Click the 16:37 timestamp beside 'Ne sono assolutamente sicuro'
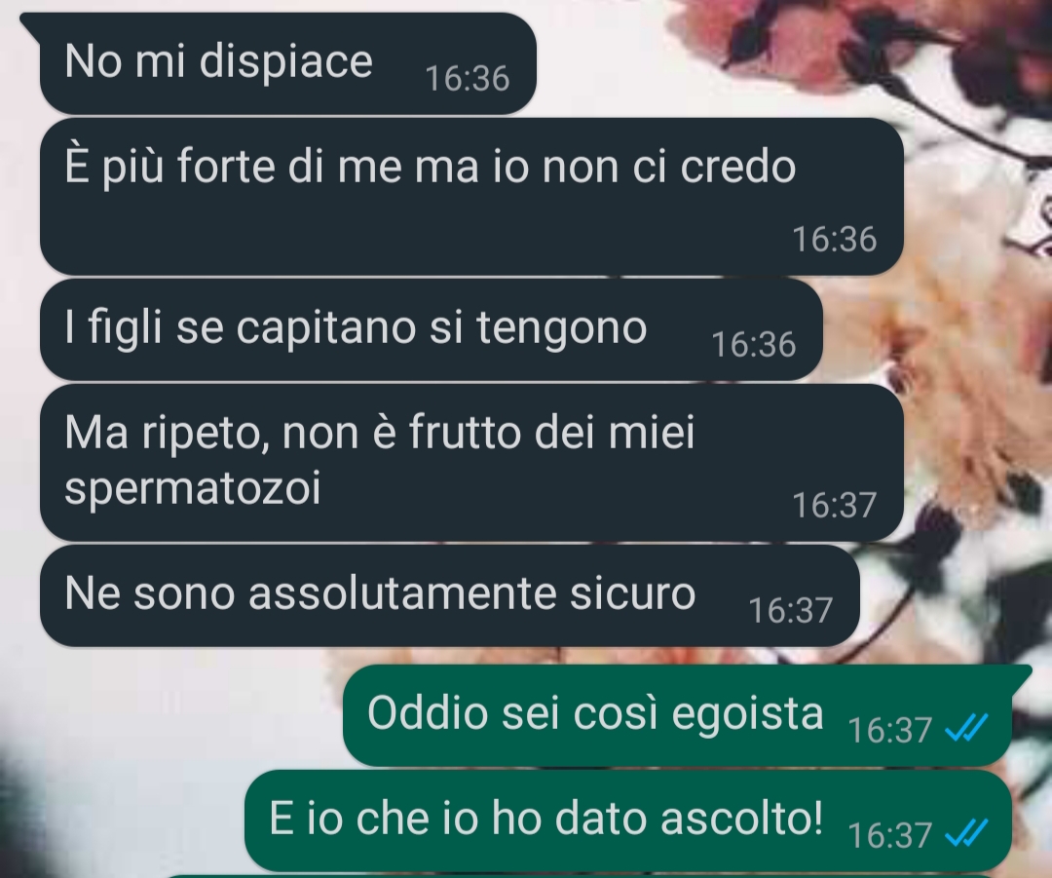Screen dimensions: 1052x878 tap(790, 611)
